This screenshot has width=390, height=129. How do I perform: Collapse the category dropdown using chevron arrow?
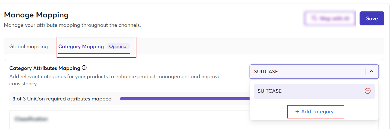(371, 72)
